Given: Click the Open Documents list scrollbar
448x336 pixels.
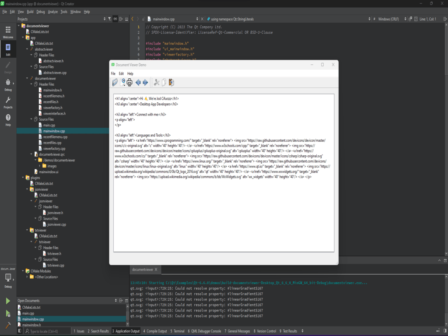Looking at the screenshot, I should tap(127, 315).
